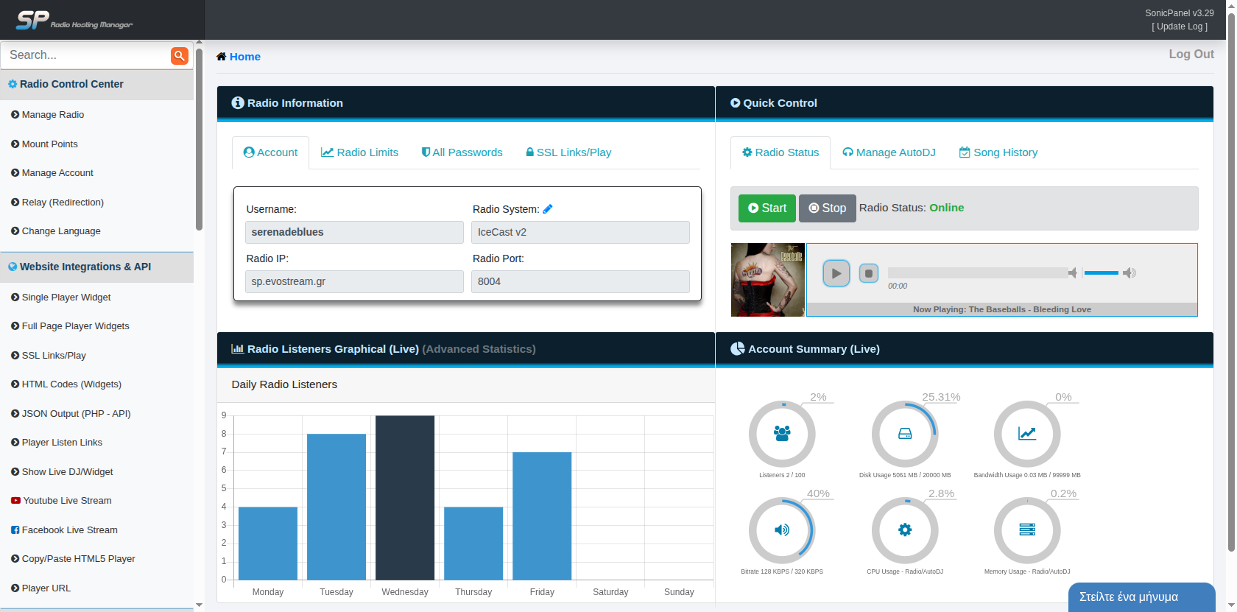This screenshot has width=1237, height=612.
Task: Mute the player using the speaker icon
Action: 1073,273
